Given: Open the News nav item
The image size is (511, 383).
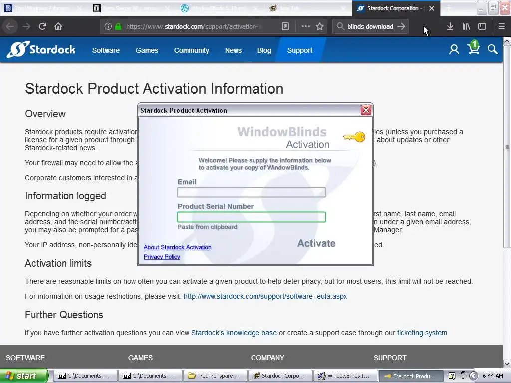Looking at the screenshot, I should pyautogui.click(x=233, y=50).
